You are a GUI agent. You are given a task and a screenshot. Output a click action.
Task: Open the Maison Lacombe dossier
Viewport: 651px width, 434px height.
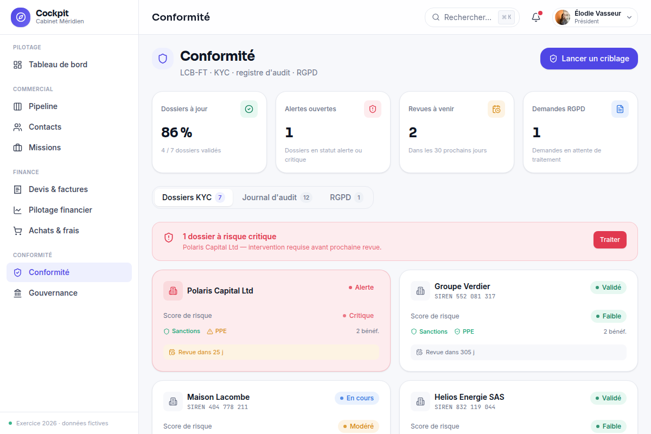271,407
